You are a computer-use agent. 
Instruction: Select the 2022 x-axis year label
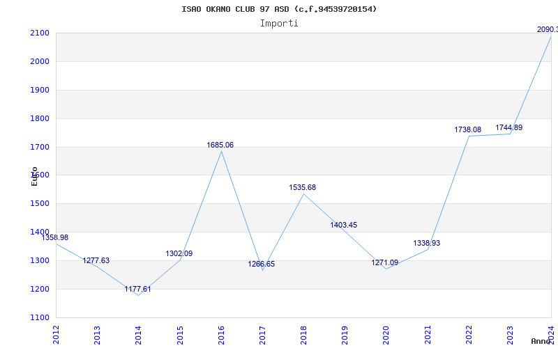469,335
